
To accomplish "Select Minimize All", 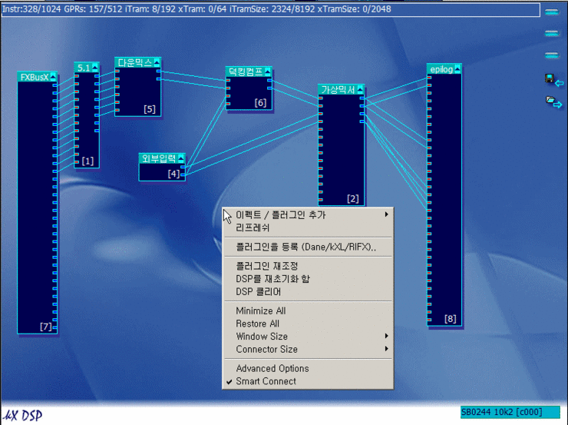I will pyautogui.click(x=308, y=311).
